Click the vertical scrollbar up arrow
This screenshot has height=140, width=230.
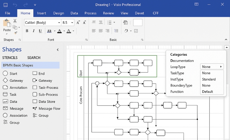(227, 47)
